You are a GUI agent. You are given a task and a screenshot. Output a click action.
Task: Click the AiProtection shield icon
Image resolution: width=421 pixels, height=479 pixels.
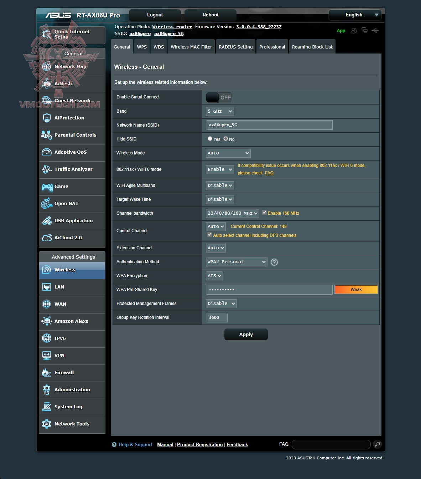47,118
